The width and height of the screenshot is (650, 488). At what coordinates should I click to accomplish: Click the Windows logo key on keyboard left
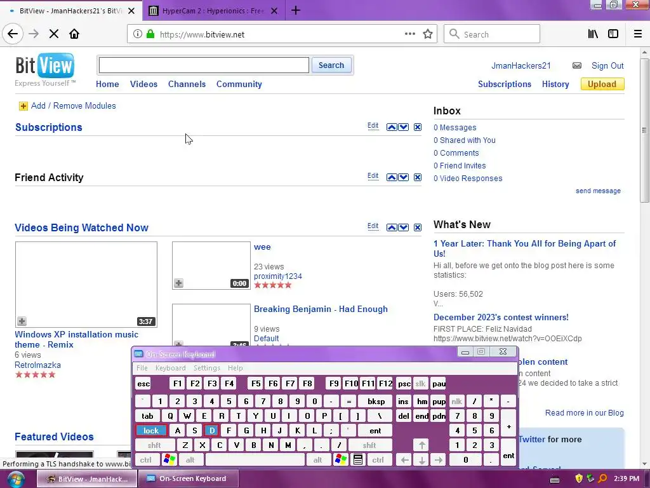point(169,459)
